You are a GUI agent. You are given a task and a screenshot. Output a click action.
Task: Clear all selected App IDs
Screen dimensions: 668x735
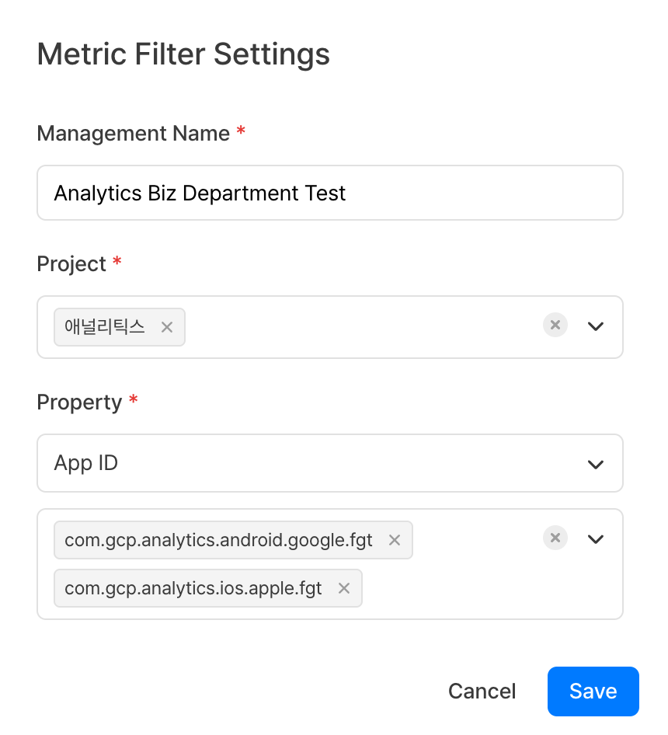555,538
